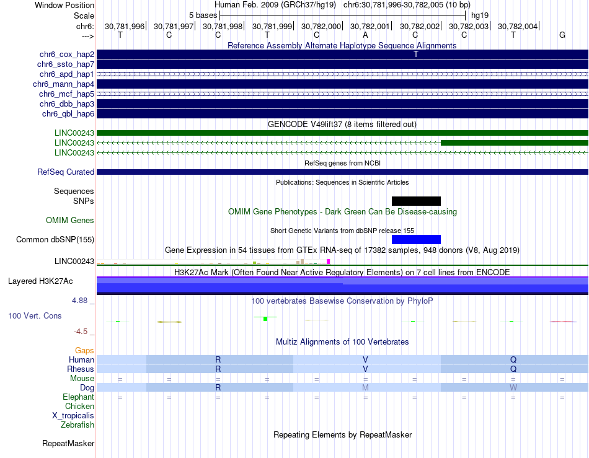The image size is (589, 458).
Task: Click the black Publications SNPs item
Action: point(416,201)
